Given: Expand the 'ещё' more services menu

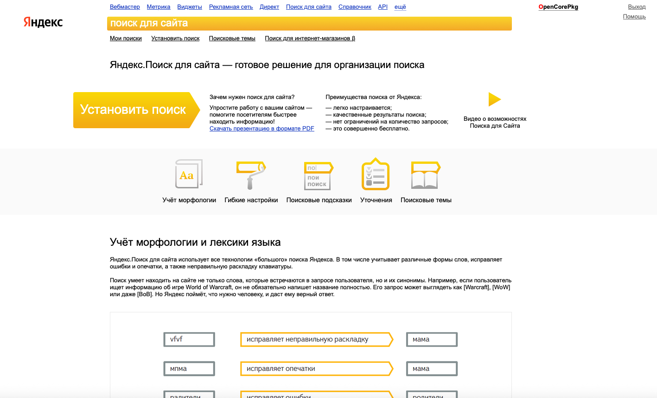Looking at the screenshot, I should pyautogui.click(x=400, y=7).
